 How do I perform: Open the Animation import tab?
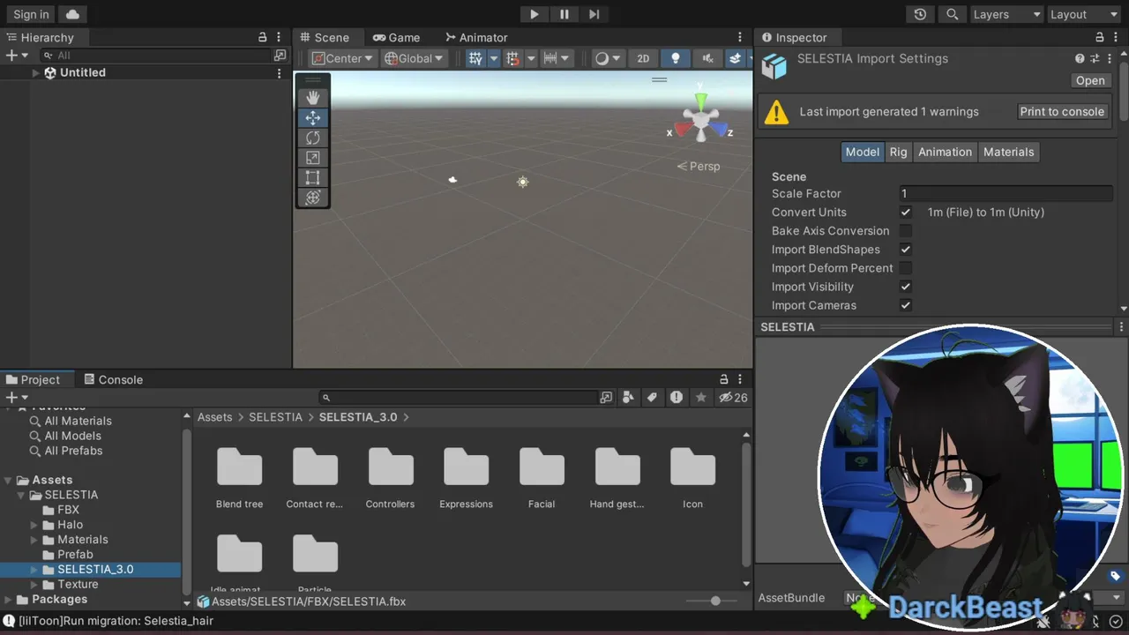945,153
